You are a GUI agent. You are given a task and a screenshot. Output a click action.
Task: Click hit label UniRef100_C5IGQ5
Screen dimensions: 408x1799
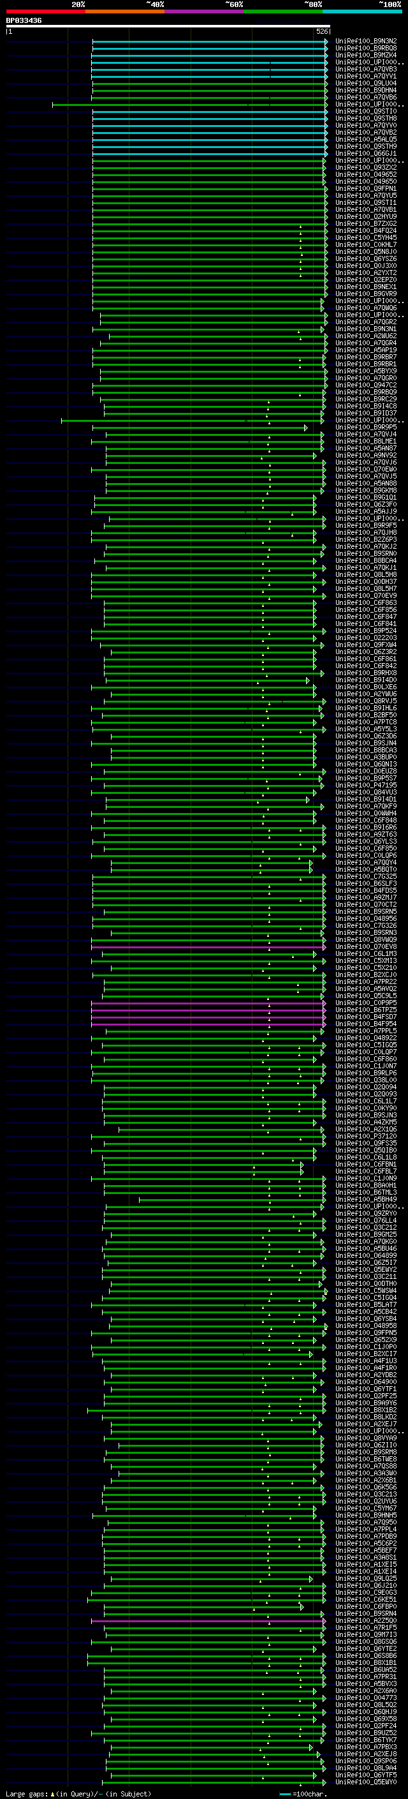pos(366,1045)
